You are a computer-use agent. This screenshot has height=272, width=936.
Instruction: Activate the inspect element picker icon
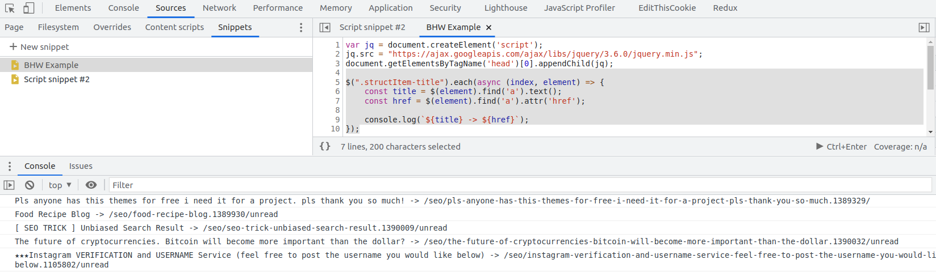tap(10, 8)
